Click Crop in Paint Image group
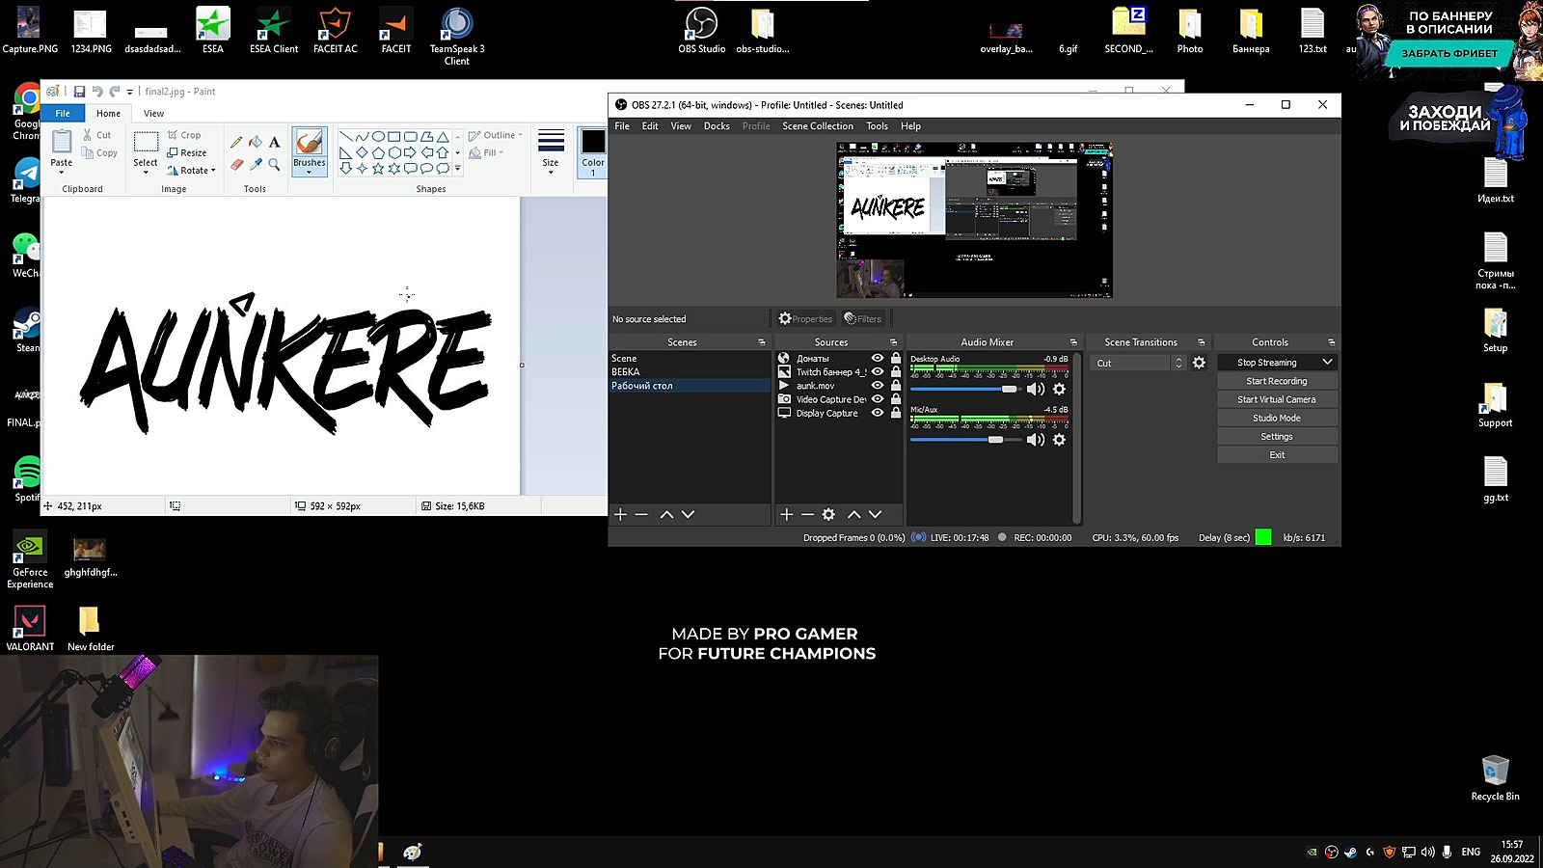 pos(183,135)
